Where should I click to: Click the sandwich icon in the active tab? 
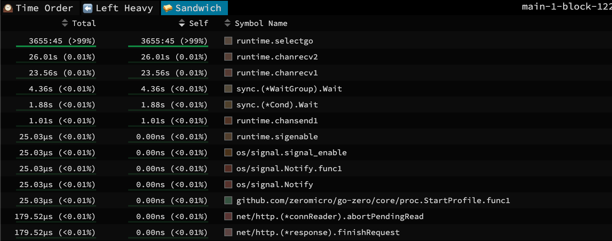tap(168, 8)
